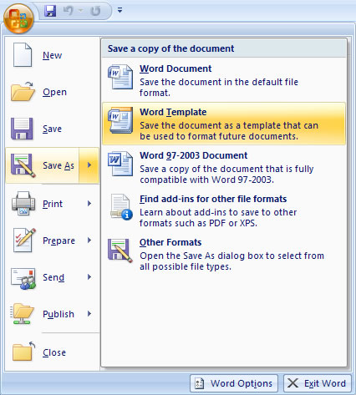Image resolution: width=356 pixels, height=395 pixels.
Task: Choose the Send menu label
Action: click(x=53, y=277)
